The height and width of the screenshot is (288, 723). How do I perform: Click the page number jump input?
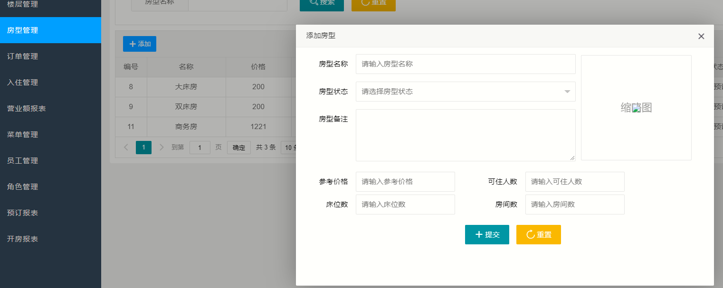point(200,148)
